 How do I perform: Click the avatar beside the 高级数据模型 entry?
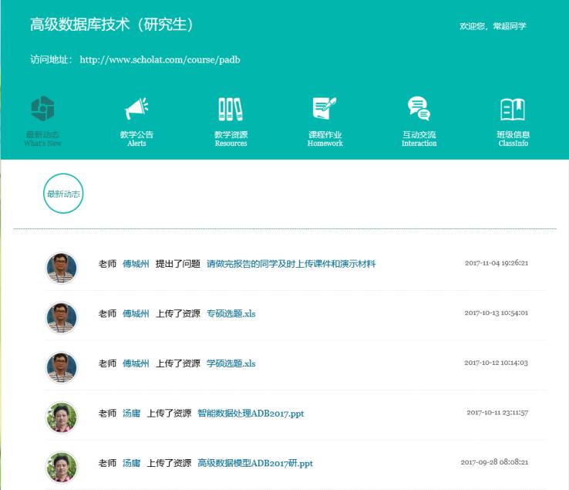tap(62, 467)
